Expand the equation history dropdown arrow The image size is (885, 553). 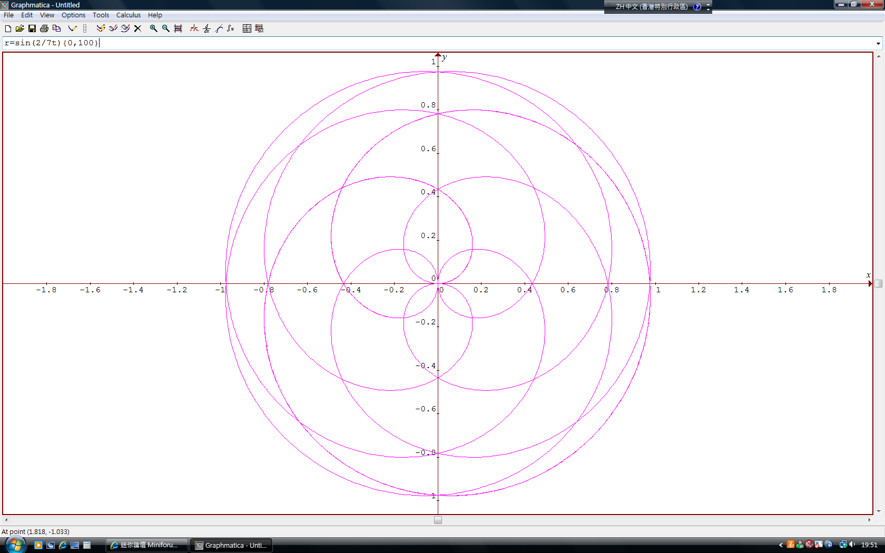pos(878,43)
